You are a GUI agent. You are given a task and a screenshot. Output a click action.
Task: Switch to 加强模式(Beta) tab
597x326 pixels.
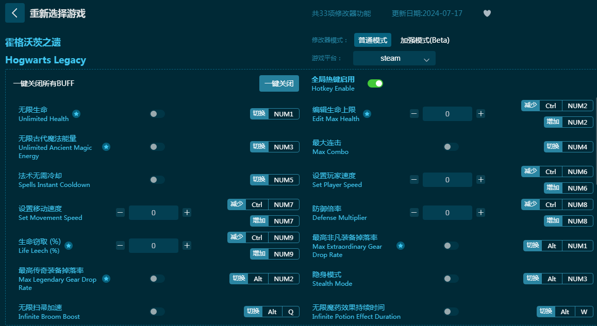[424, 40]
